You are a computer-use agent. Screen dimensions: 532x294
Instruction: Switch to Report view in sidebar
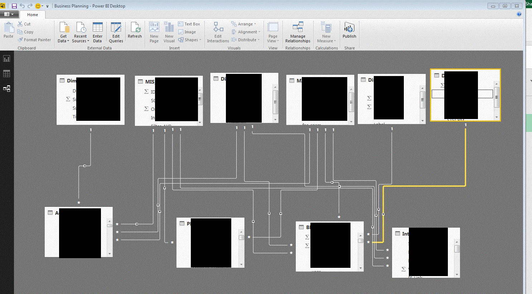click(7, 59)
